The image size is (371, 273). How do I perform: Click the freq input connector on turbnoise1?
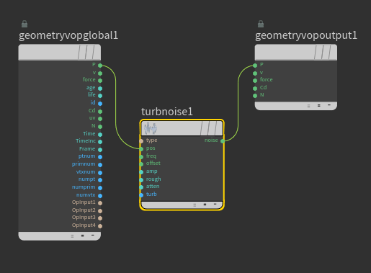click(x=141, y=157)
